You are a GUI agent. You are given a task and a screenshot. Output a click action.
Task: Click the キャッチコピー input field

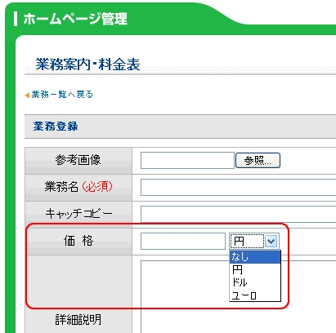point(238,214)
